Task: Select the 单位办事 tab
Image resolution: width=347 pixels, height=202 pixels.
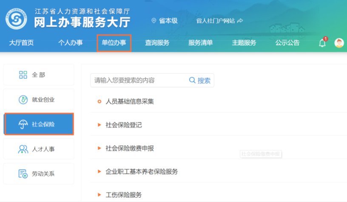Action: (x=114, y=42)
